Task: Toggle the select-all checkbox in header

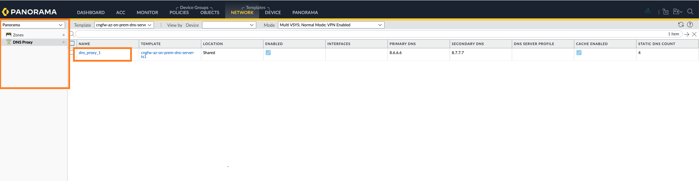Action: pyautogui.click(x=72, y=44)
